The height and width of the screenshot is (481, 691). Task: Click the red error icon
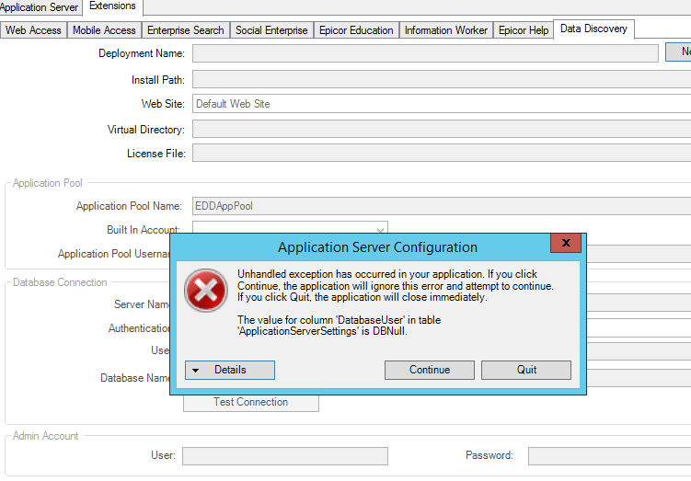point(206,291)
